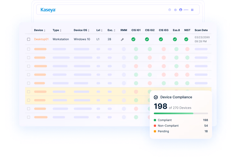Click the green Compliant legend swatch
The image size is (236, 162).
coord(155,120)
